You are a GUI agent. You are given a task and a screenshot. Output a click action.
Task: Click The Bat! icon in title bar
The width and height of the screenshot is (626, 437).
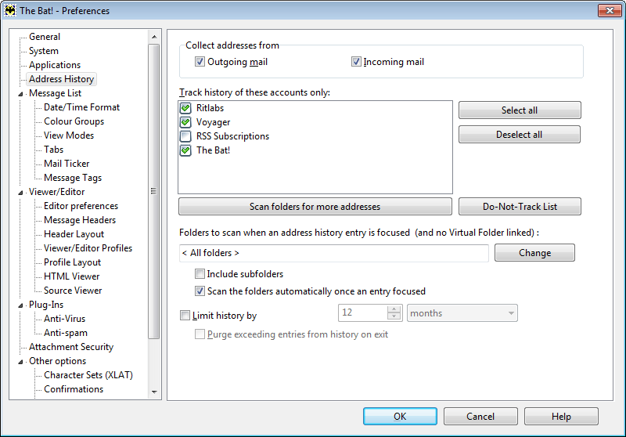coord(10,10)
